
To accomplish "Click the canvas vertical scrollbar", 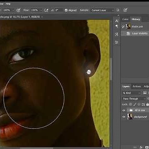I will [111, 69].
